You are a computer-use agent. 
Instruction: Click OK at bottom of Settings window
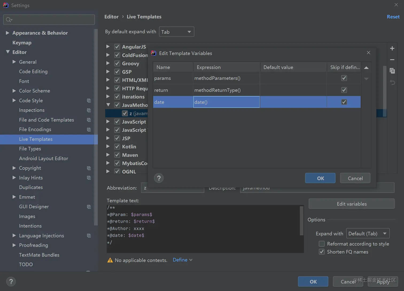click(x=313, y=282)
